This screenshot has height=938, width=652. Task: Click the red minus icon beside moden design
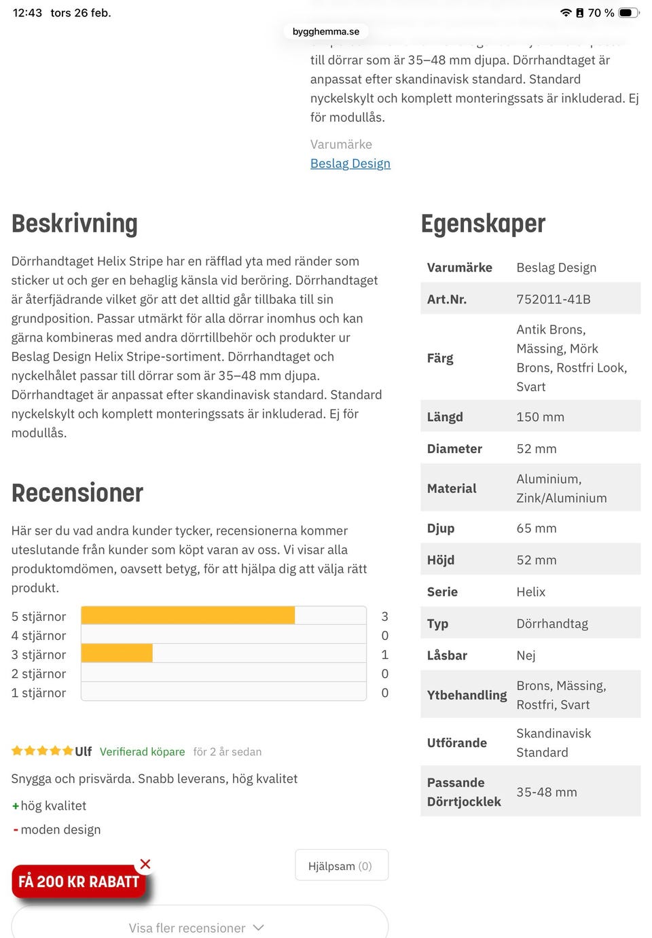point(15,830)
